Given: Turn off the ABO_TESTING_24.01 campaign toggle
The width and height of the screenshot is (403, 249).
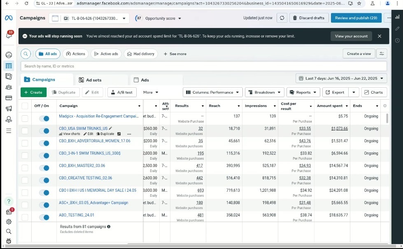Looking at the screenshot, I should pyautogui.click(x=44, y=217).
